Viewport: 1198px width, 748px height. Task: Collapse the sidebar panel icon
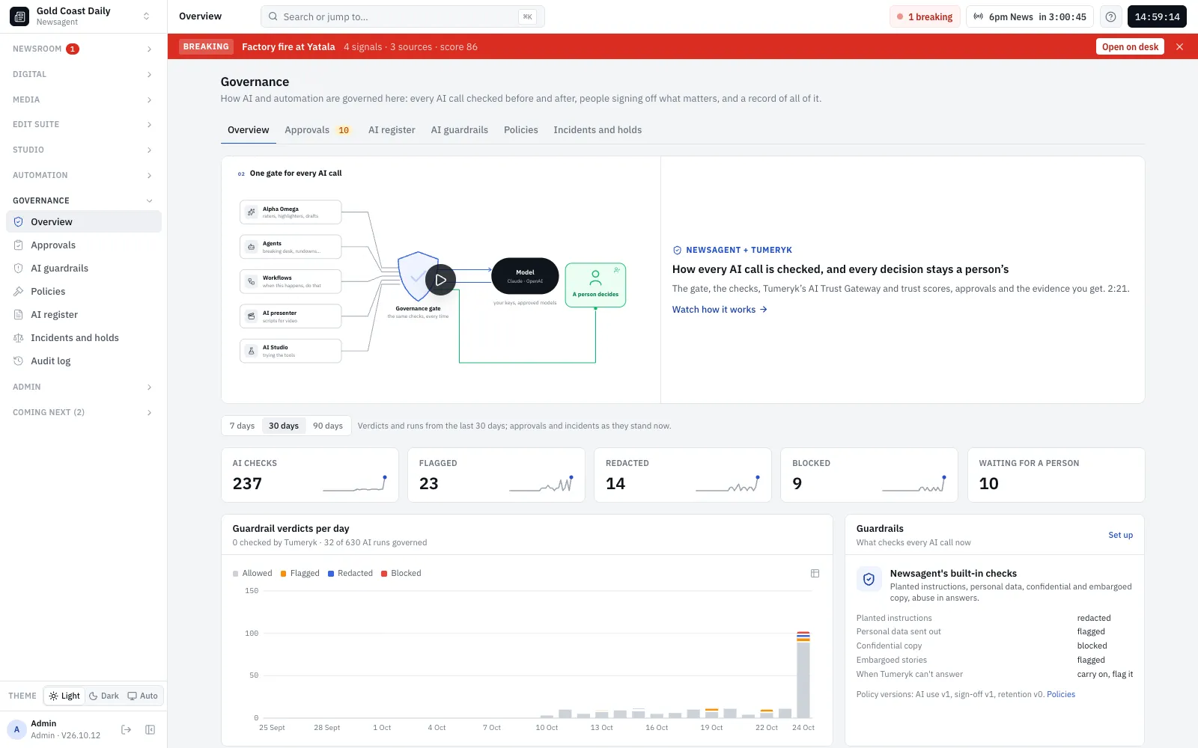(x=150, y=729)
